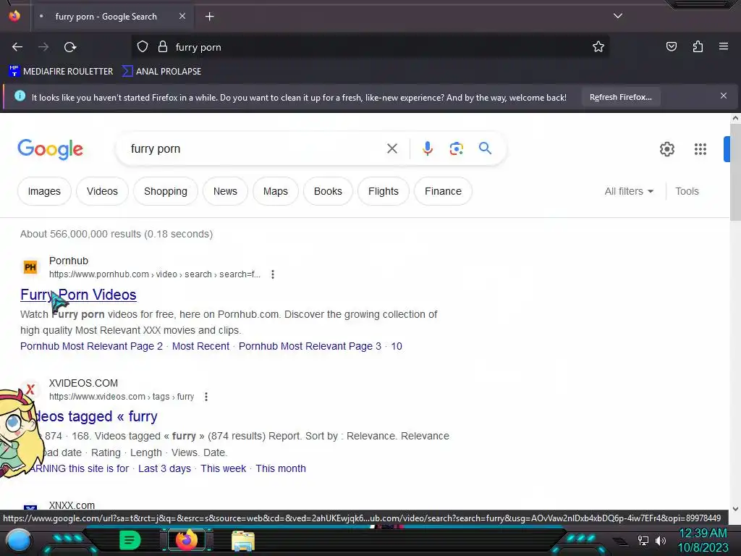Switch to the Flights filter chip
The width and height of the screenshot is (741, 556).
(x=384, y=191)
